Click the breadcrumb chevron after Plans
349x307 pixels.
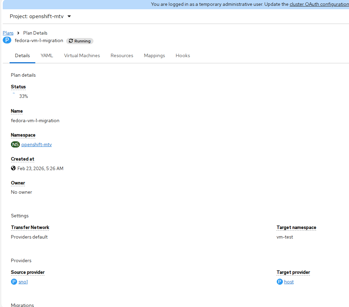(x=18, y=33)
